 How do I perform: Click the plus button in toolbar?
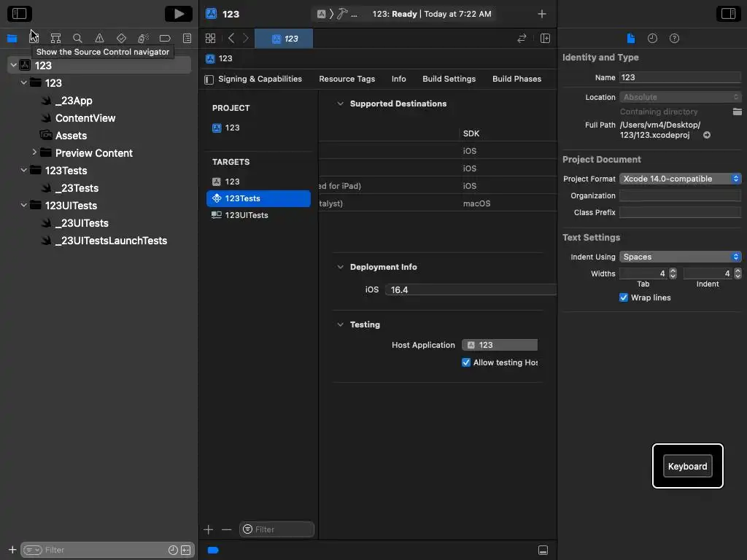tap(542, 14)
